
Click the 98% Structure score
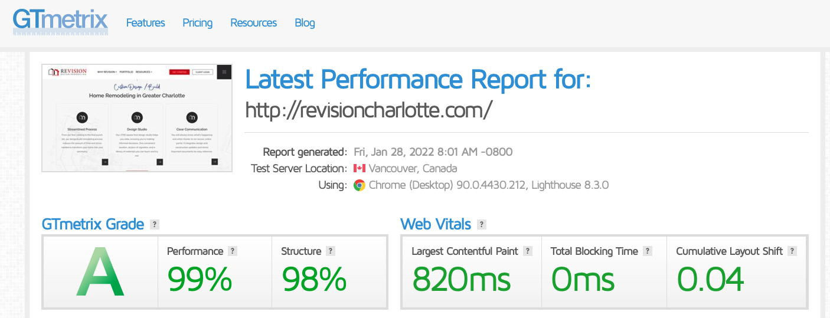(314, 279)
